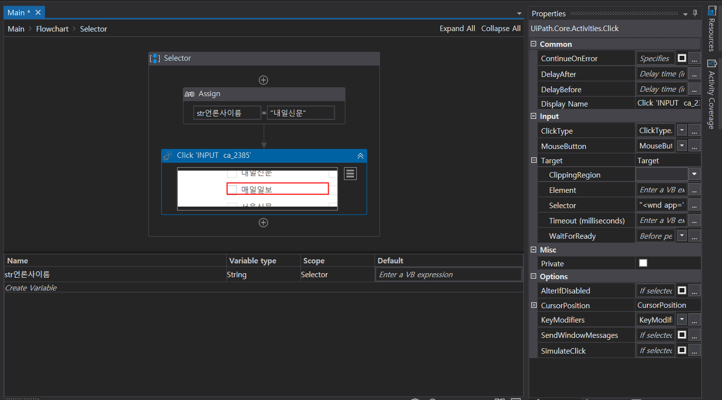Click the Assign value field "내일신문"
The image size is (722, 400).
[300, 113]
